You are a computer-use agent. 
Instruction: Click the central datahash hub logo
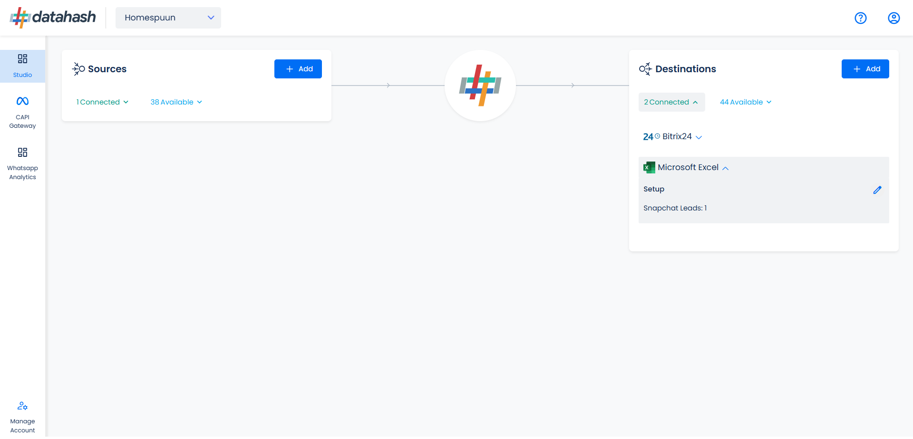click(x=480, y=86)
